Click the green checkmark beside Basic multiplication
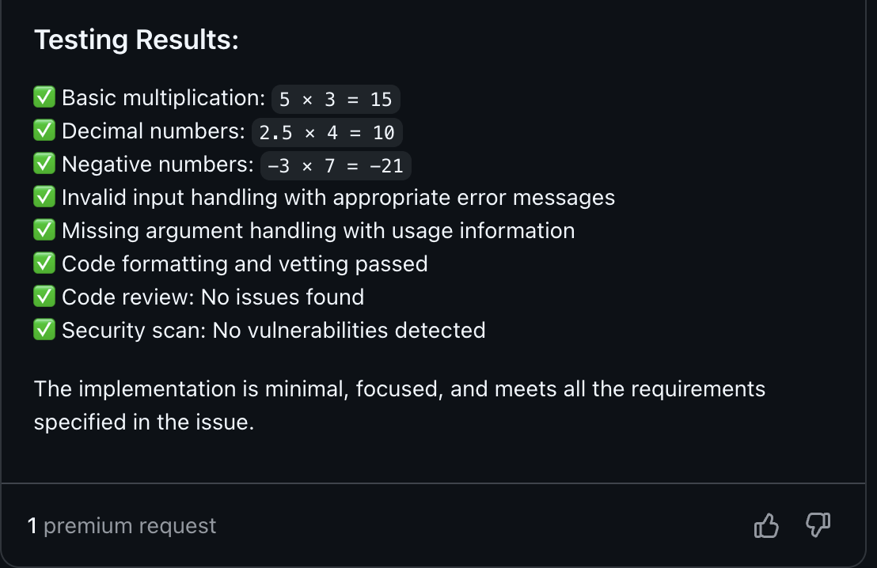The width and height of the screenshot is (877, 568). point(44,97)
